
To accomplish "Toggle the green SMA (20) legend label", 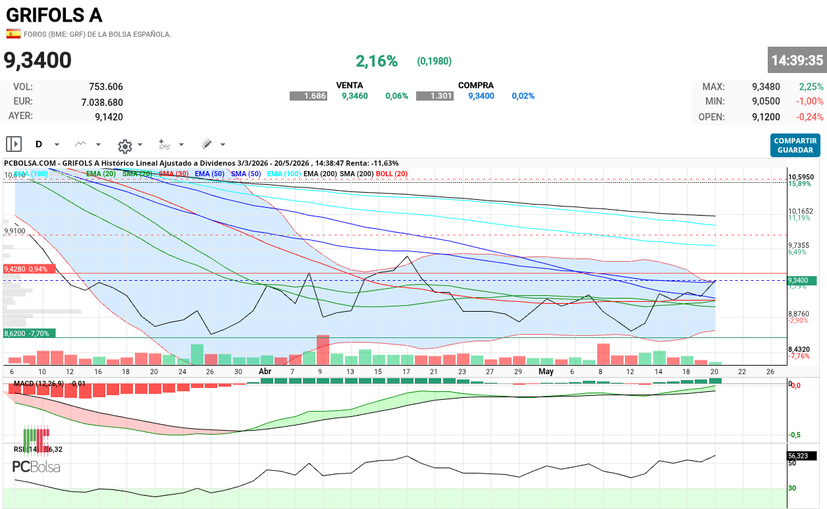I will [x=138, y=174].
